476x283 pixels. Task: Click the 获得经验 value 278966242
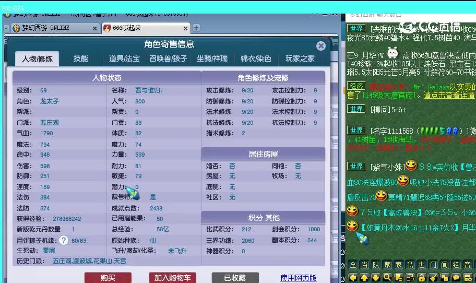pos(67,219)
